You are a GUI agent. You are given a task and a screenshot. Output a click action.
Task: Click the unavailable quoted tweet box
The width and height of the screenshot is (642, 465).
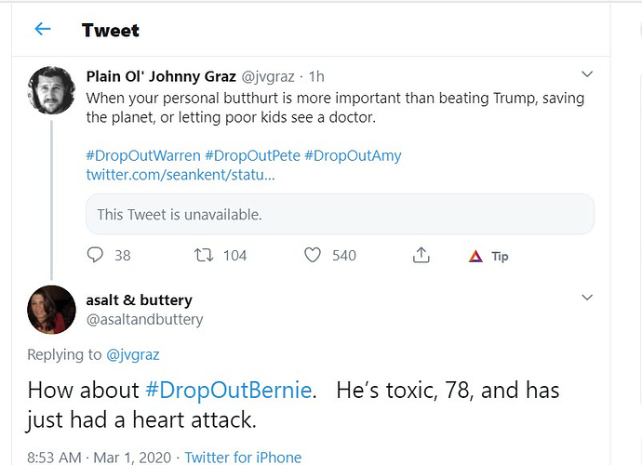[x=340, y=214]
